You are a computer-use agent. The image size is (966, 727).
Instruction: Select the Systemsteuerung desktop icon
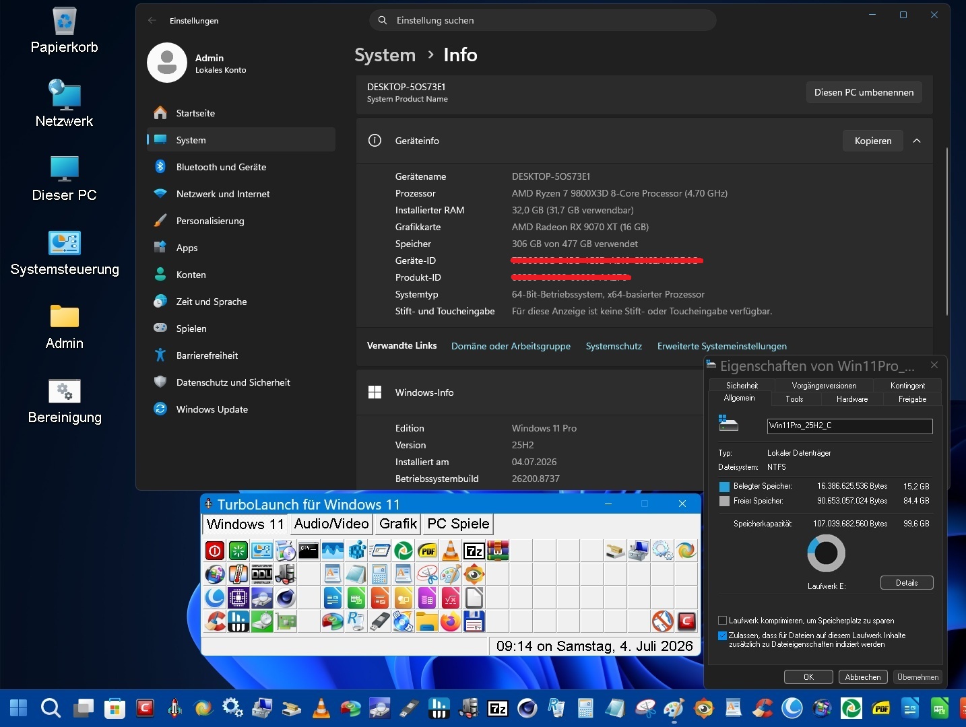[x=65, y=253]
